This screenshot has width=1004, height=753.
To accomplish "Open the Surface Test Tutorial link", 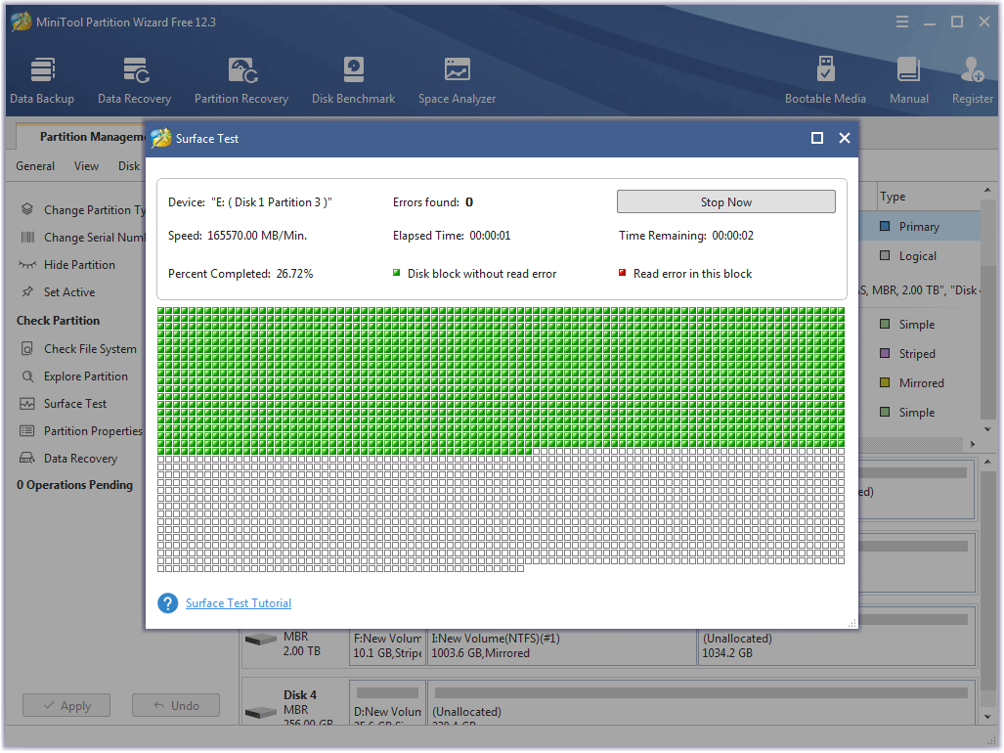I will click(x=239, y=603).
